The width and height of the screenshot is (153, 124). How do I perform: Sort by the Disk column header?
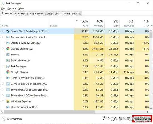pyautogui.click(x=112, y=23)
